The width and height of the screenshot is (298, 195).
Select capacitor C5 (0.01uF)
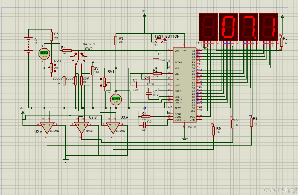coord(156,58)
